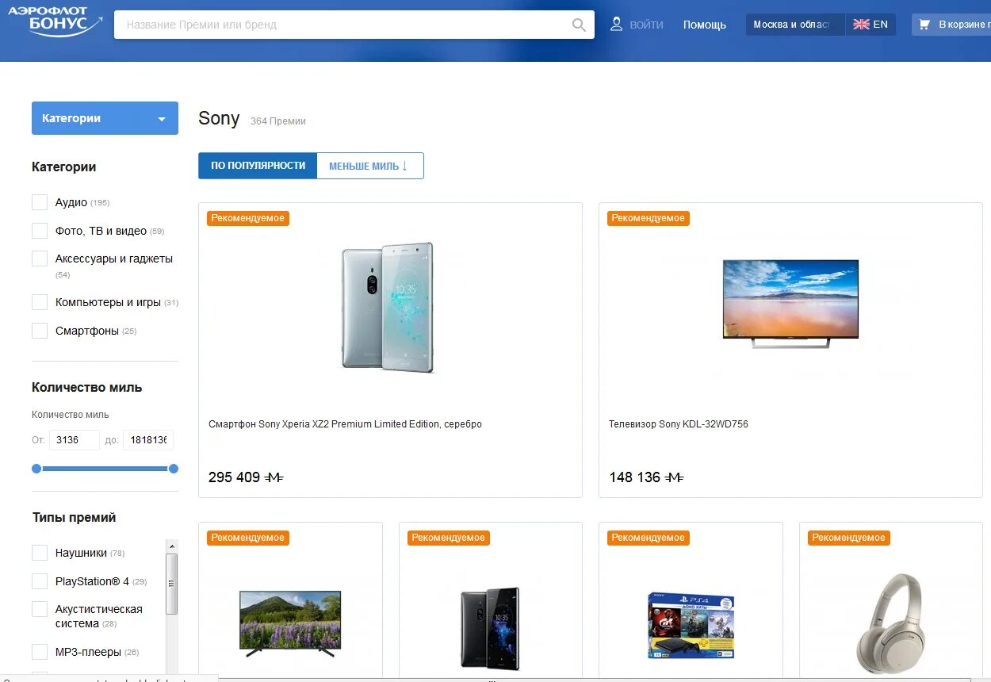
Task: Enable the Компьютеры и игры checkbox
Action: pos(40,302)
